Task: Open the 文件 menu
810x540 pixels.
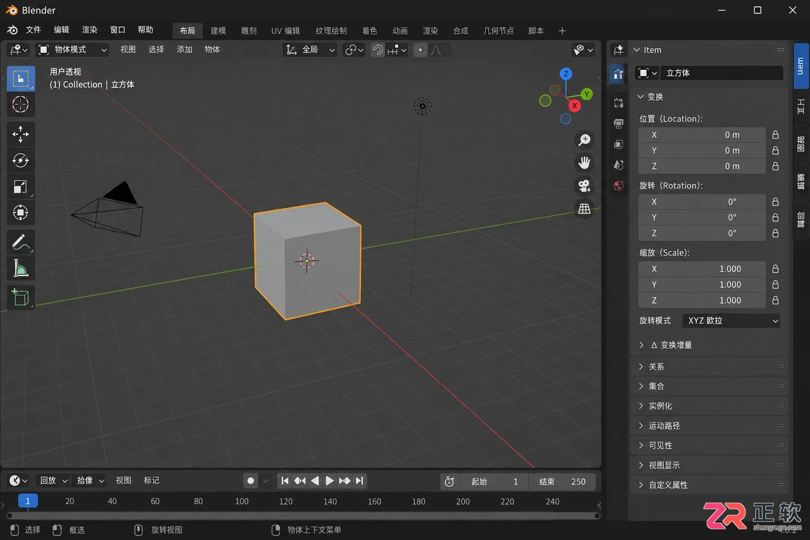Action: pyautogui.click(x=33, y=30)
